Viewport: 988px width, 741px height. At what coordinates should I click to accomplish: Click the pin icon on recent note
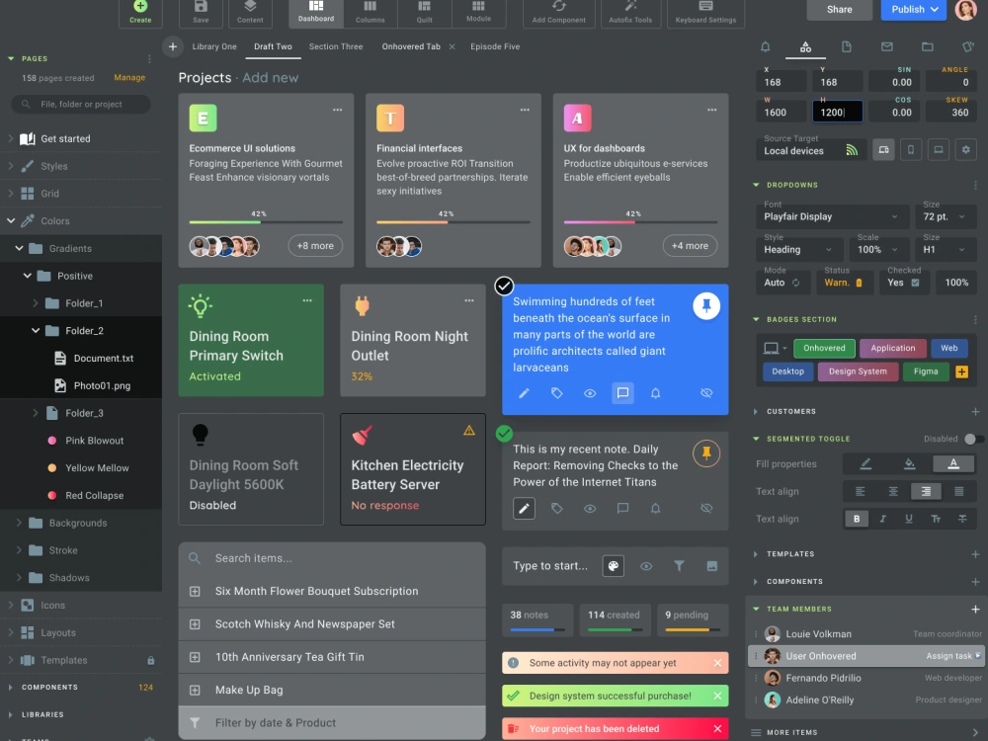click(x=706, y=453)
